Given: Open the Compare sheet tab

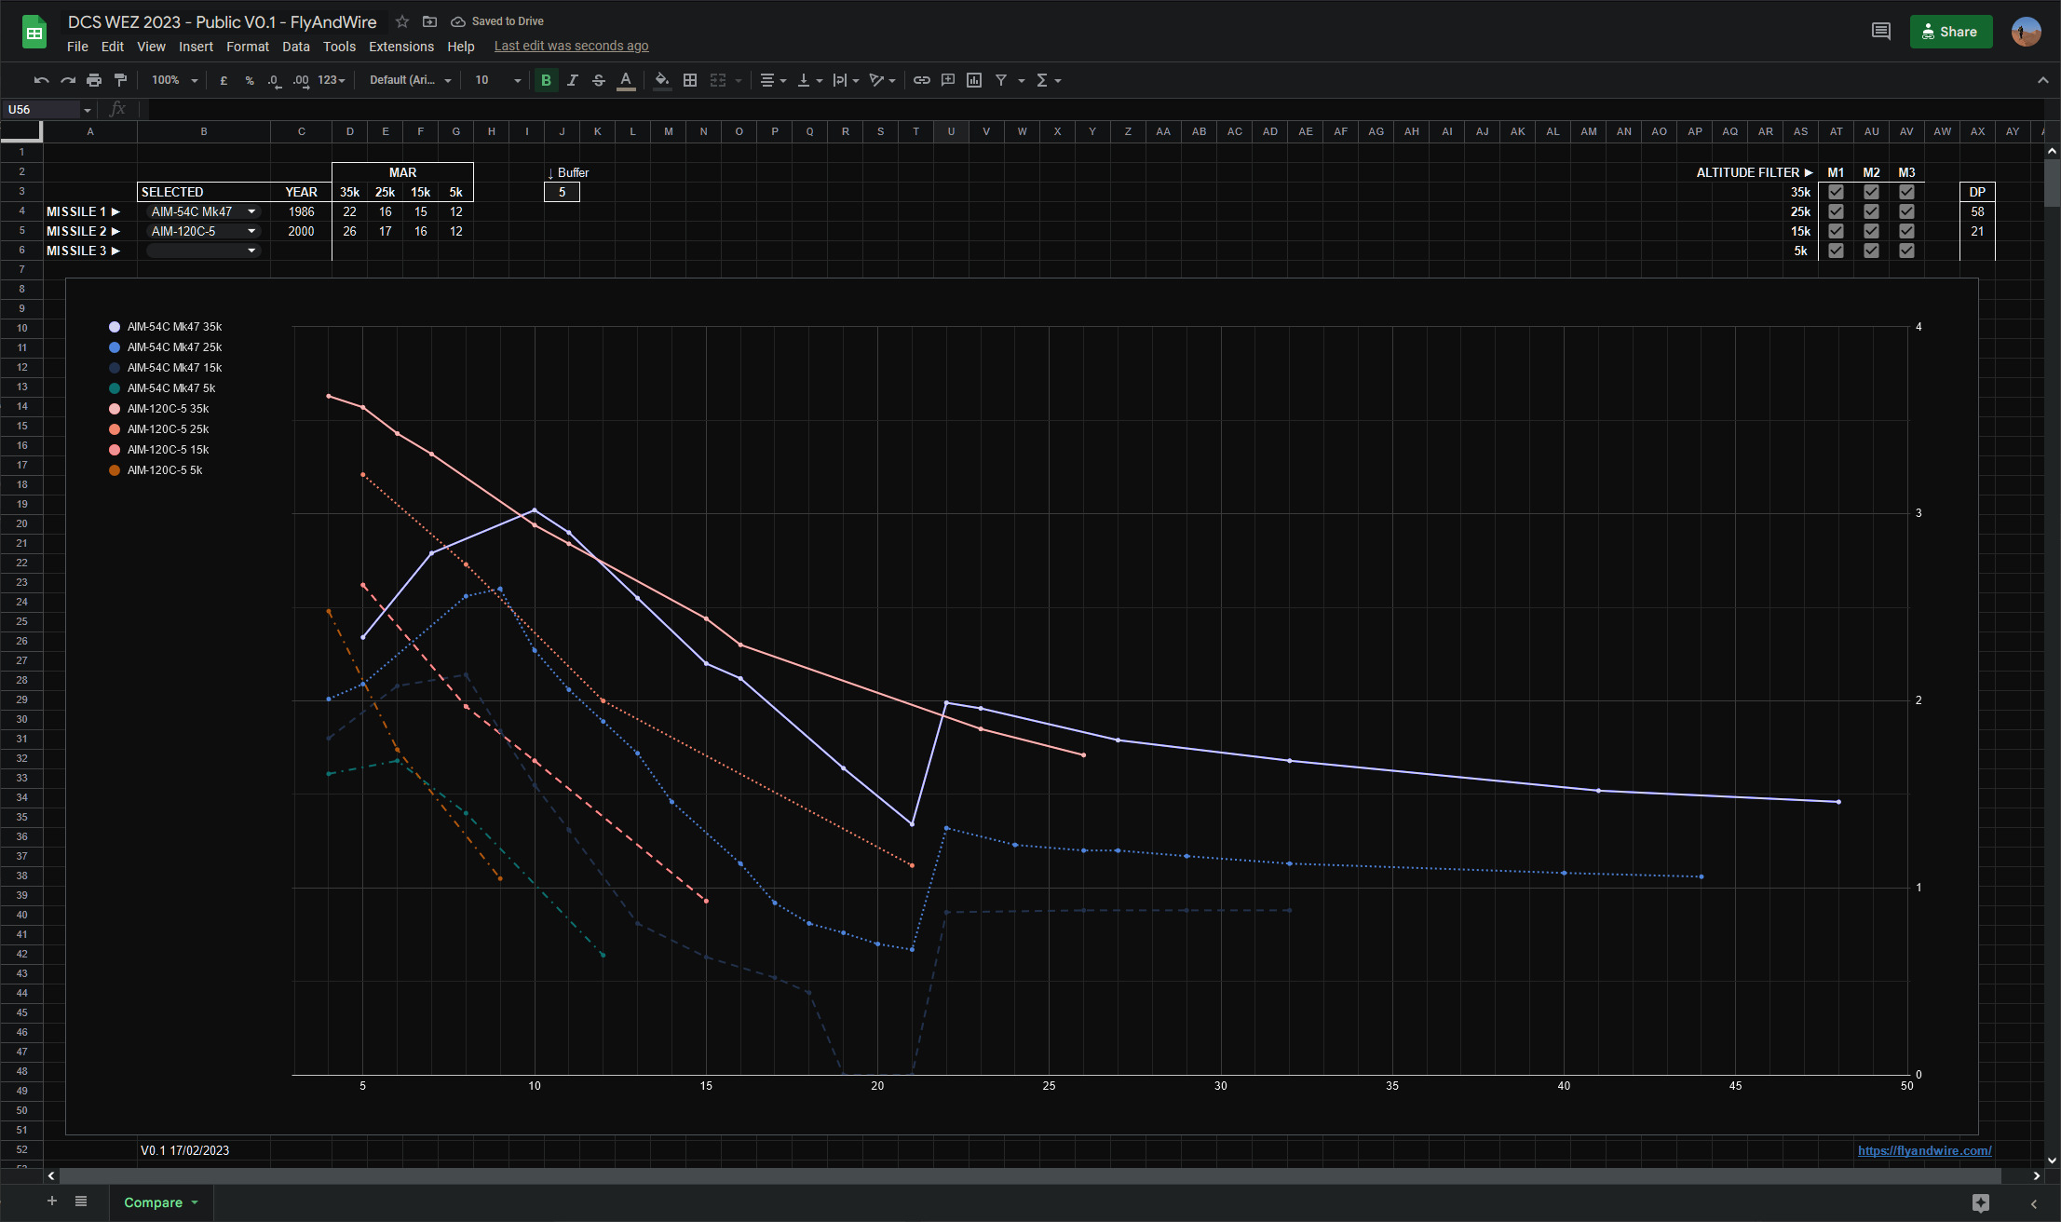Looking at the screenshot, I should [x=154, y=1202].
